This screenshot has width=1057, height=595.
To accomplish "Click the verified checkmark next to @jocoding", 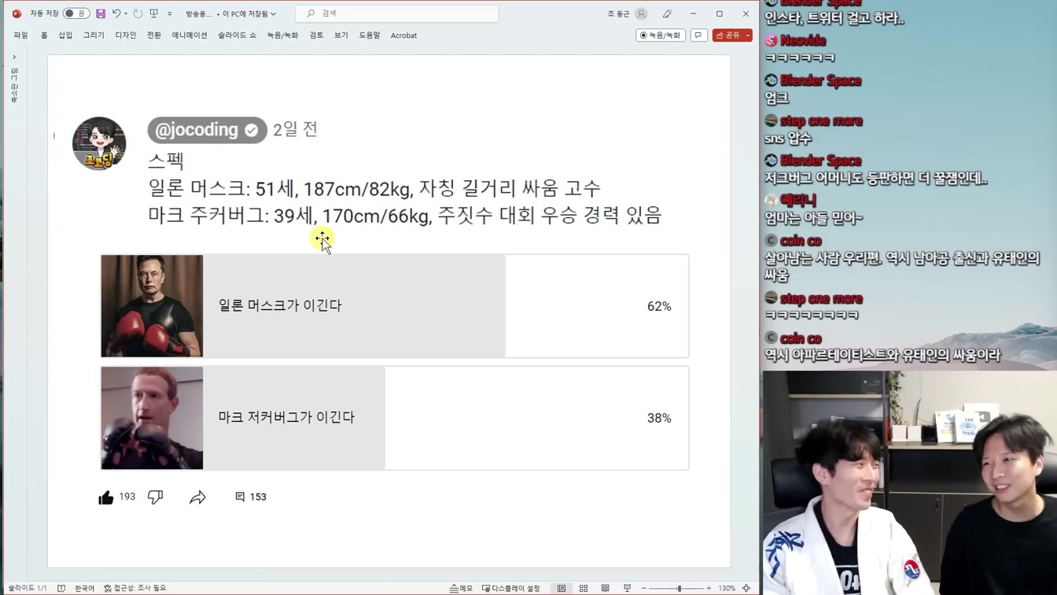I will tap(252, 131).
